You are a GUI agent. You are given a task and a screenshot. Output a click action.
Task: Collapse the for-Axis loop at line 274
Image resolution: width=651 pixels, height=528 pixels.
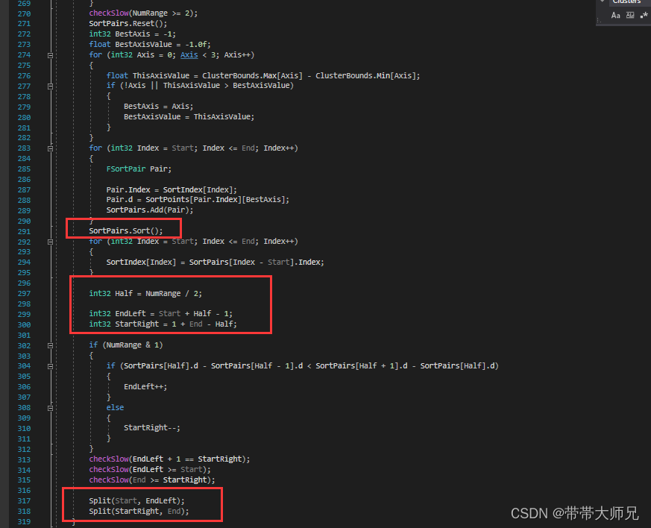[x=50, y=55]
